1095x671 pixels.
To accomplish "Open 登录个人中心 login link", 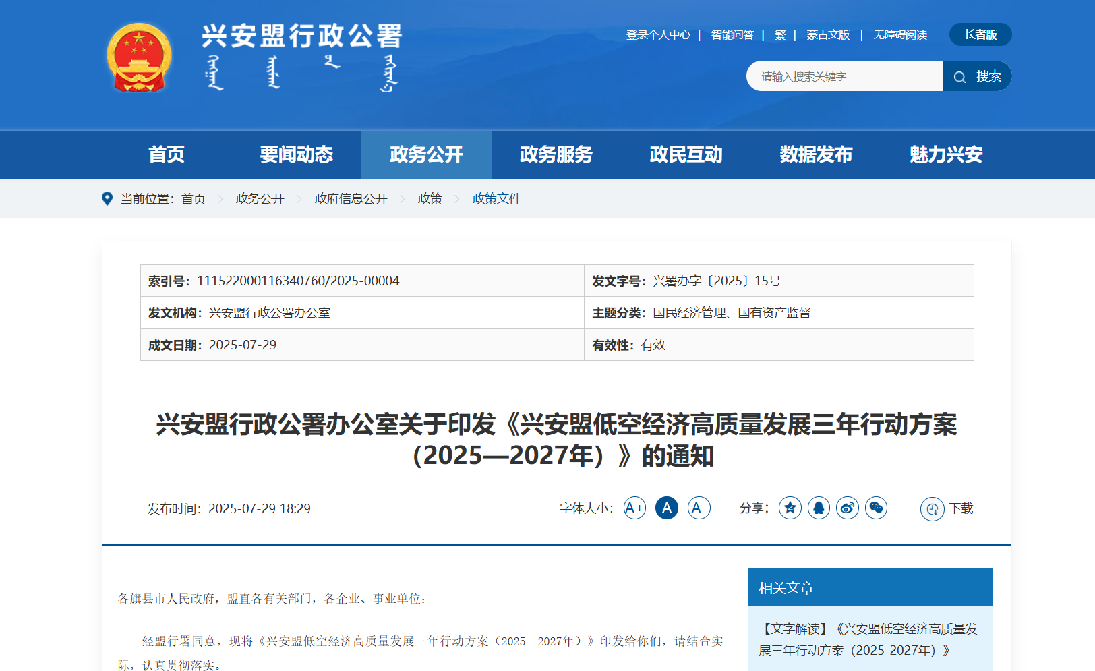I will [657, 35].
